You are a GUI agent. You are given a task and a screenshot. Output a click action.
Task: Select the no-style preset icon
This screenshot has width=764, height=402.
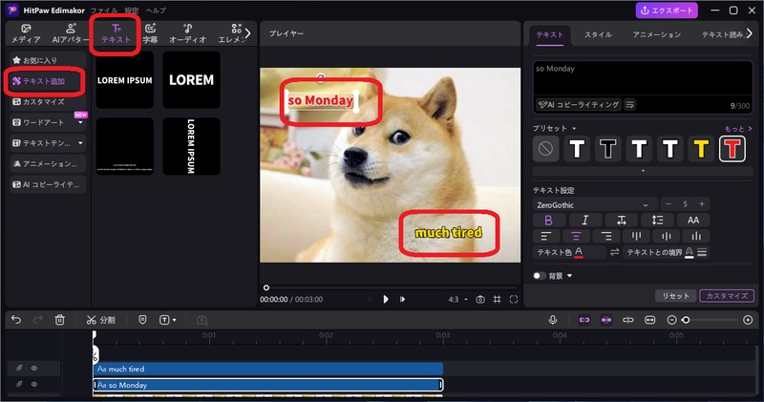click(x=545, y=148)
